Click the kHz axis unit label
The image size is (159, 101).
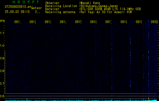(2, 21)
